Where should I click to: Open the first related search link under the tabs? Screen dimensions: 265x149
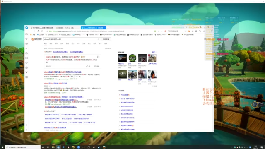coord(60,52)
